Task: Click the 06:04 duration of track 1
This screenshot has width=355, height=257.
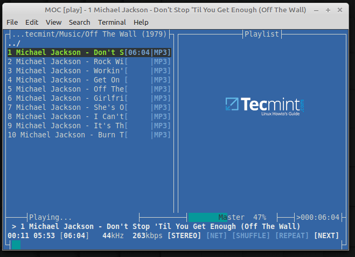Action: tap(139, 53)
